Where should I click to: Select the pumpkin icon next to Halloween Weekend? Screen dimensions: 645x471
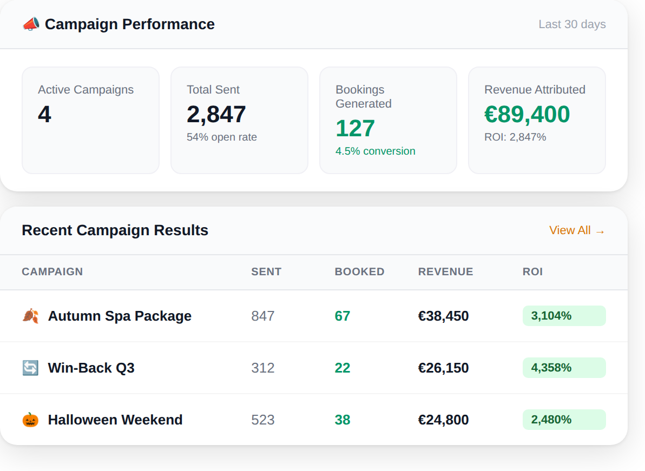point(31,420)
